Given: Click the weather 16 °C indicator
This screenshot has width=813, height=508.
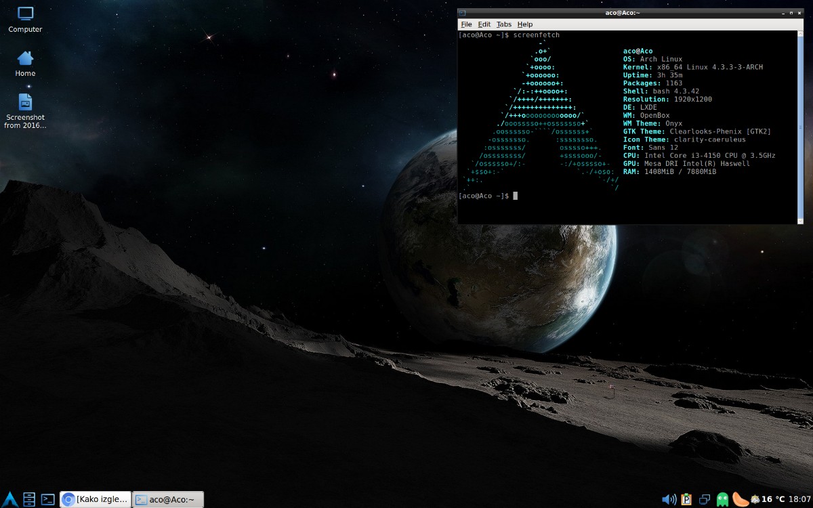Looking at the screenshot, I should pos(768,499).
